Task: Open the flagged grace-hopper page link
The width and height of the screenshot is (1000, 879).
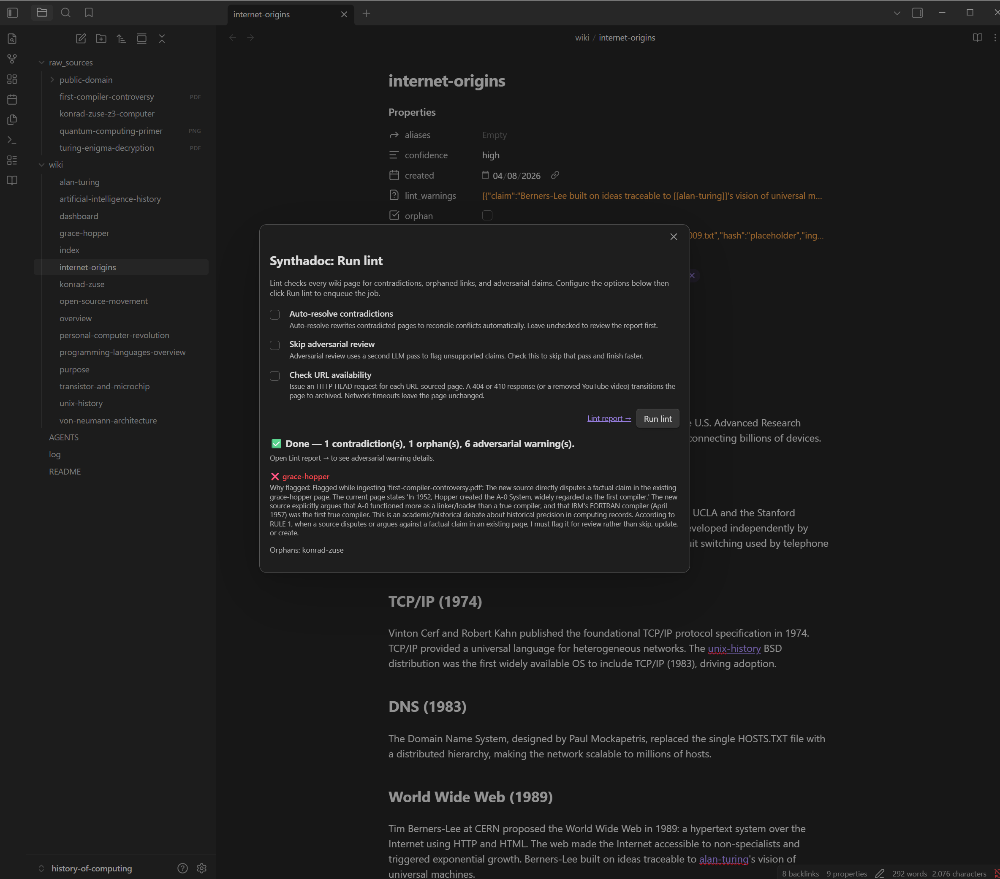Action: click(x=306, y=476)
